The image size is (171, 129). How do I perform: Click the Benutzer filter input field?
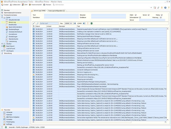(x=109, y=15)
